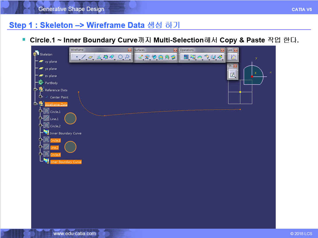Click the Plane tool in Wireframe toolbar

point(91,58)
